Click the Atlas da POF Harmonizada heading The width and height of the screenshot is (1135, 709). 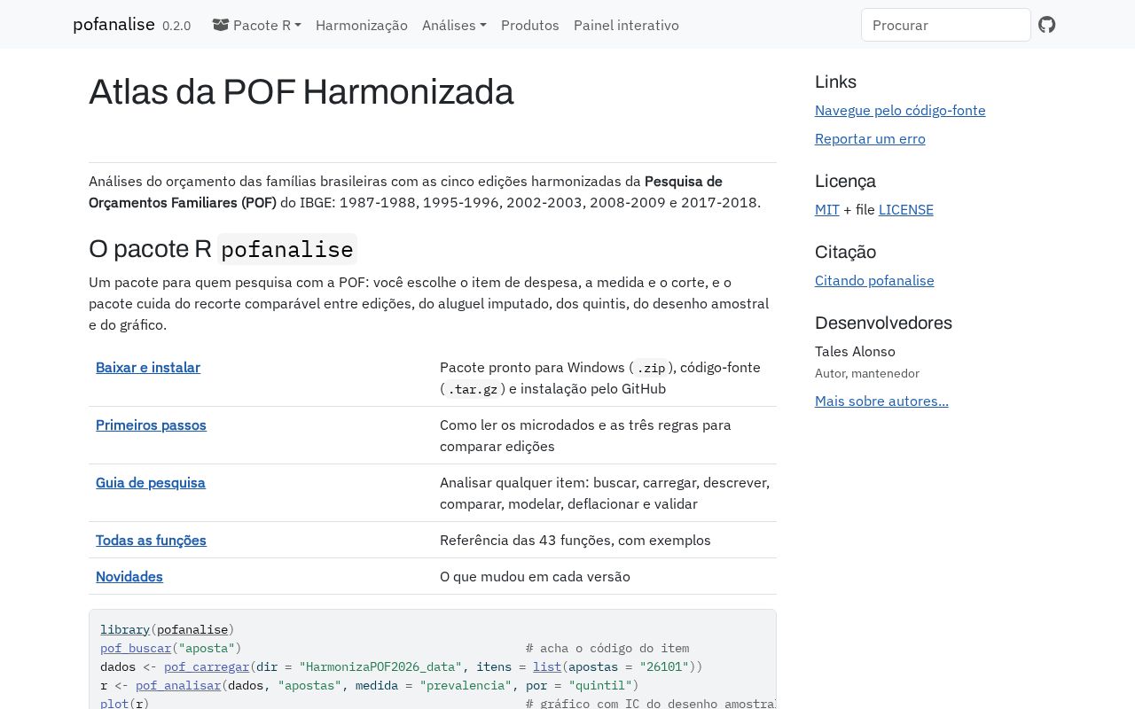pos(301,92)
